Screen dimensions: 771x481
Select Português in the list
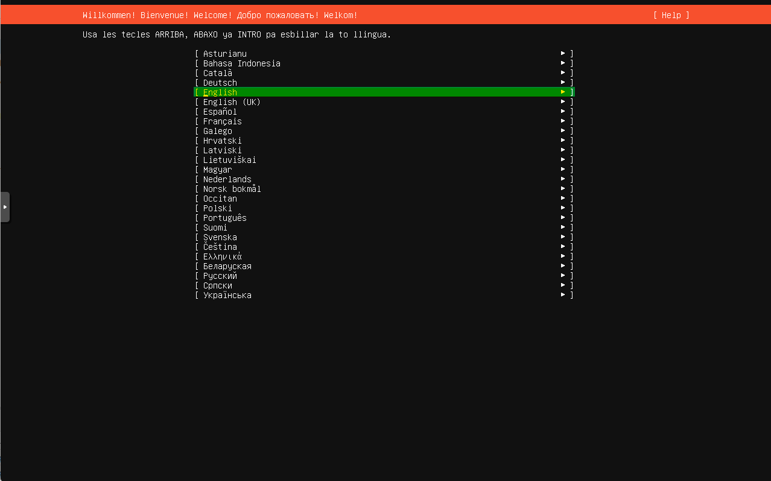coord(225,217)
